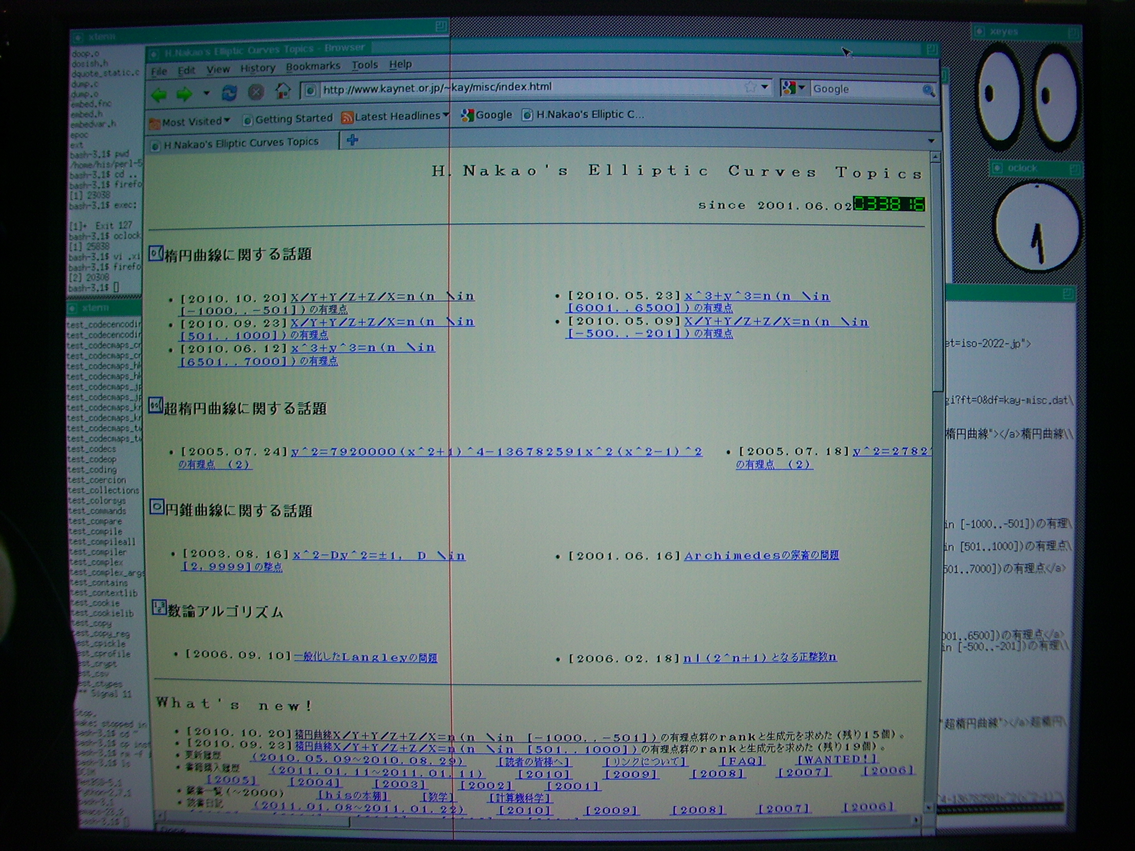Open a new tab with plus icon
This screenshot has height=851, width=1135.
click(352, 140)
